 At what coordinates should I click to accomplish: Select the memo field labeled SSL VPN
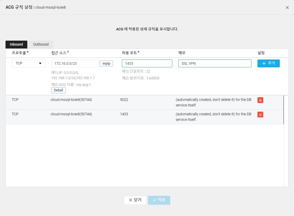click(215, 63)
